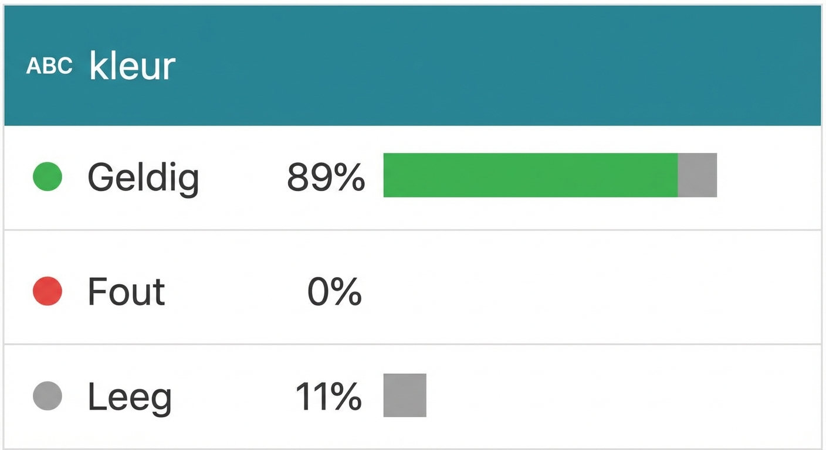Click the 0% error percentage
826x450 pixels.
tap(334, 291)
